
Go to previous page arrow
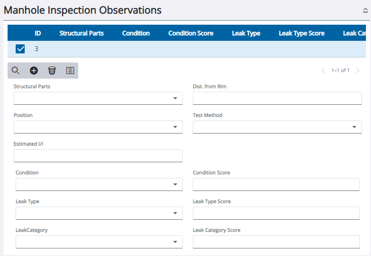pos(324,71)
